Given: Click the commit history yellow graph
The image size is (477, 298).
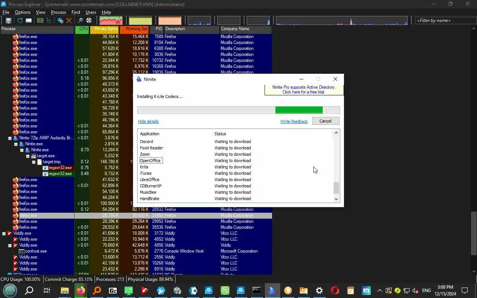Looking at the screenshot, I should (140, 20).
